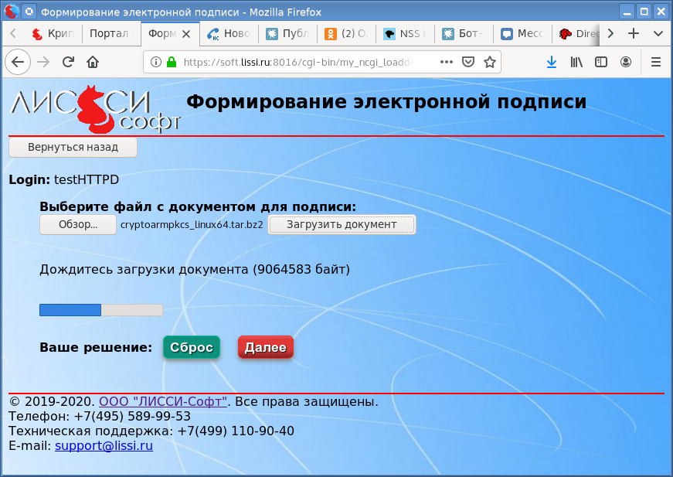Viewport: 673px width, 477px height.
Task: Reload the current page
Action: pos(68,62)
